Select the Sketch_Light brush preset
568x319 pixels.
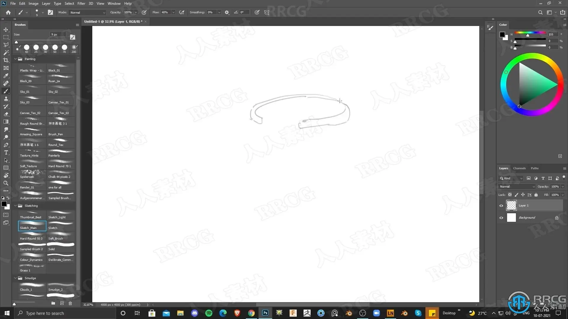(x=61, y=215)
